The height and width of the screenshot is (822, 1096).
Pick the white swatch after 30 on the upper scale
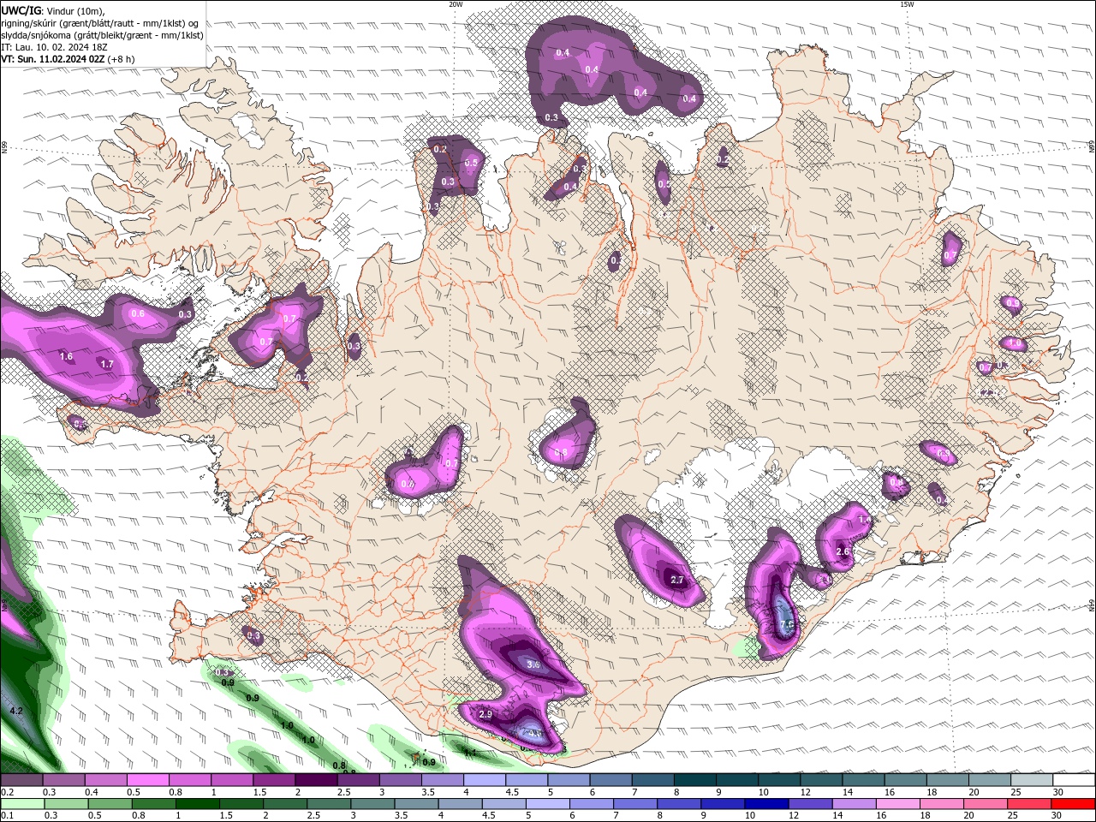1074,780
